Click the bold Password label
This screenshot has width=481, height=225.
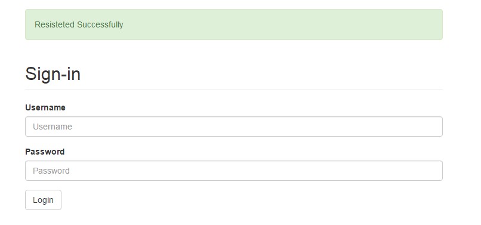point(45,152)
